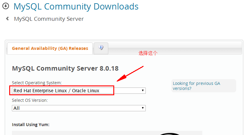Open the information bubble icon tab

(x=101, y=48)
